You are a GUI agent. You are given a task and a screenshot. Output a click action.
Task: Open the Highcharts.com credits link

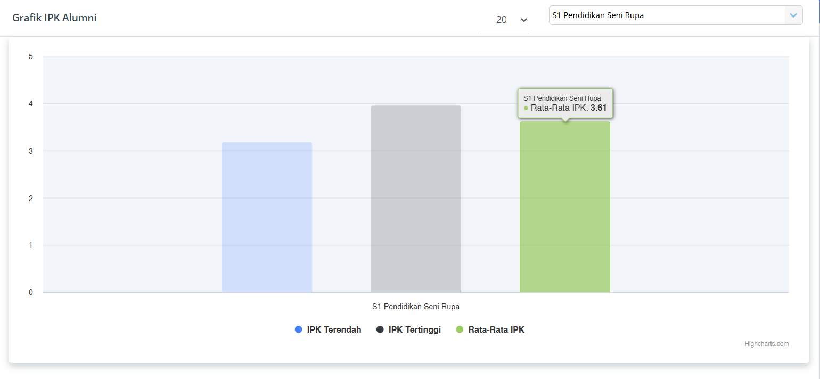click(766, 344)
